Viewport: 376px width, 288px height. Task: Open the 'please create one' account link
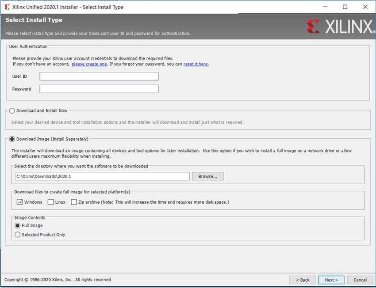point(89,64)
